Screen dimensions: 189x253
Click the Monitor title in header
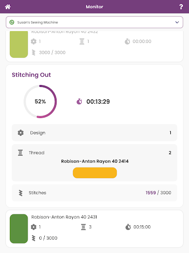click(x=94, y=7)
